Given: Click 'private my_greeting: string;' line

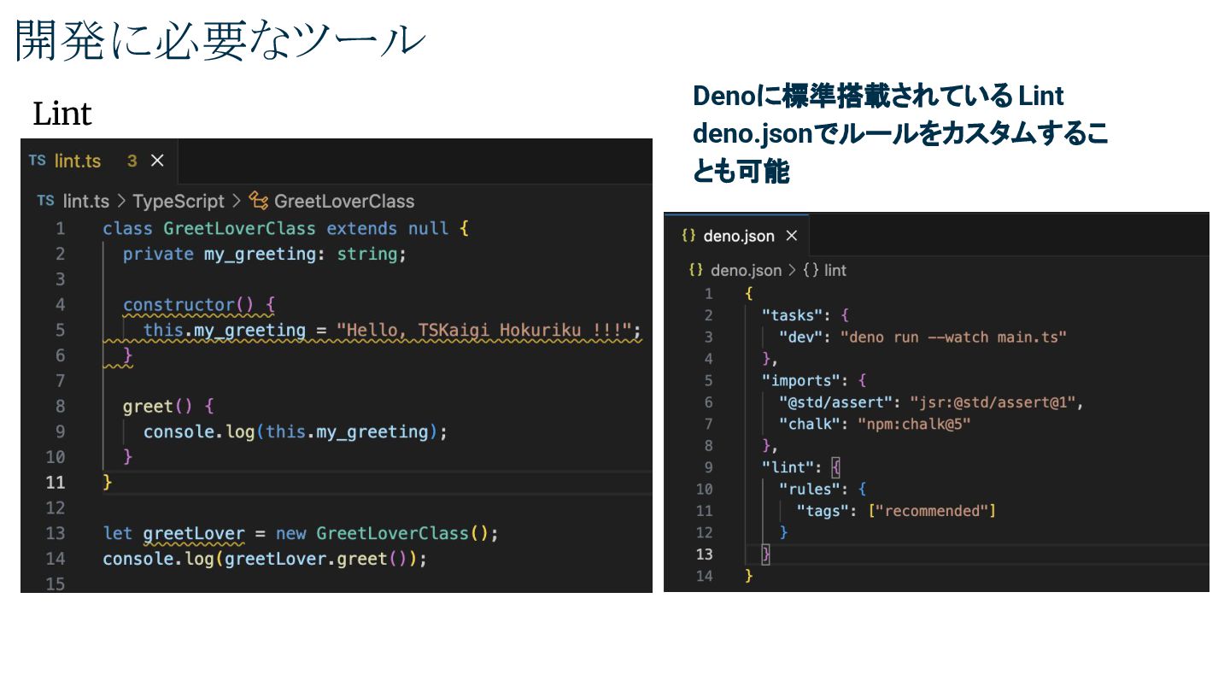Looking at the screenshot, I should coord(266,255).
